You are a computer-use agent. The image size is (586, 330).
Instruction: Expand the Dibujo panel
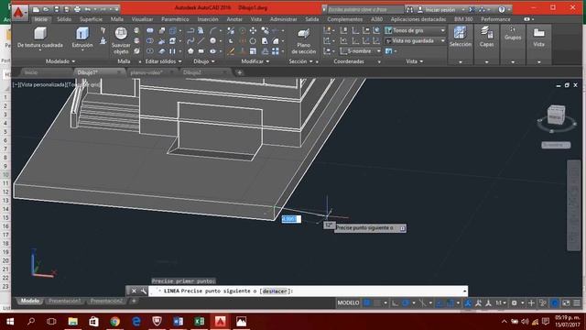tap(204, 61)
